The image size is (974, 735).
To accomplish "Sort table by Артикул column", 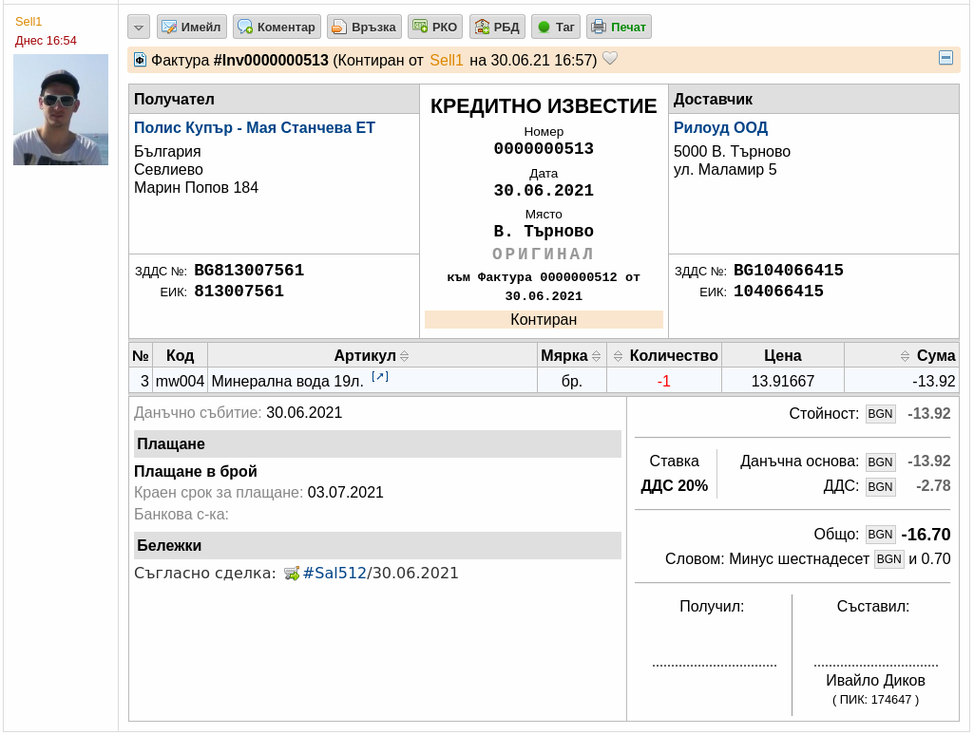I will point(372,356).
